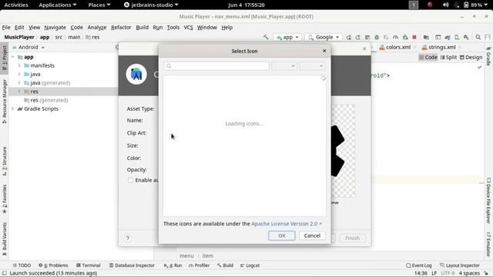Switch the editor to Code view
493x277 pixels.
point(428,57)
